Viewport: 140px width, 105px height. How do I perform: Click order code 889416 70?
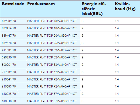[9, 28]
